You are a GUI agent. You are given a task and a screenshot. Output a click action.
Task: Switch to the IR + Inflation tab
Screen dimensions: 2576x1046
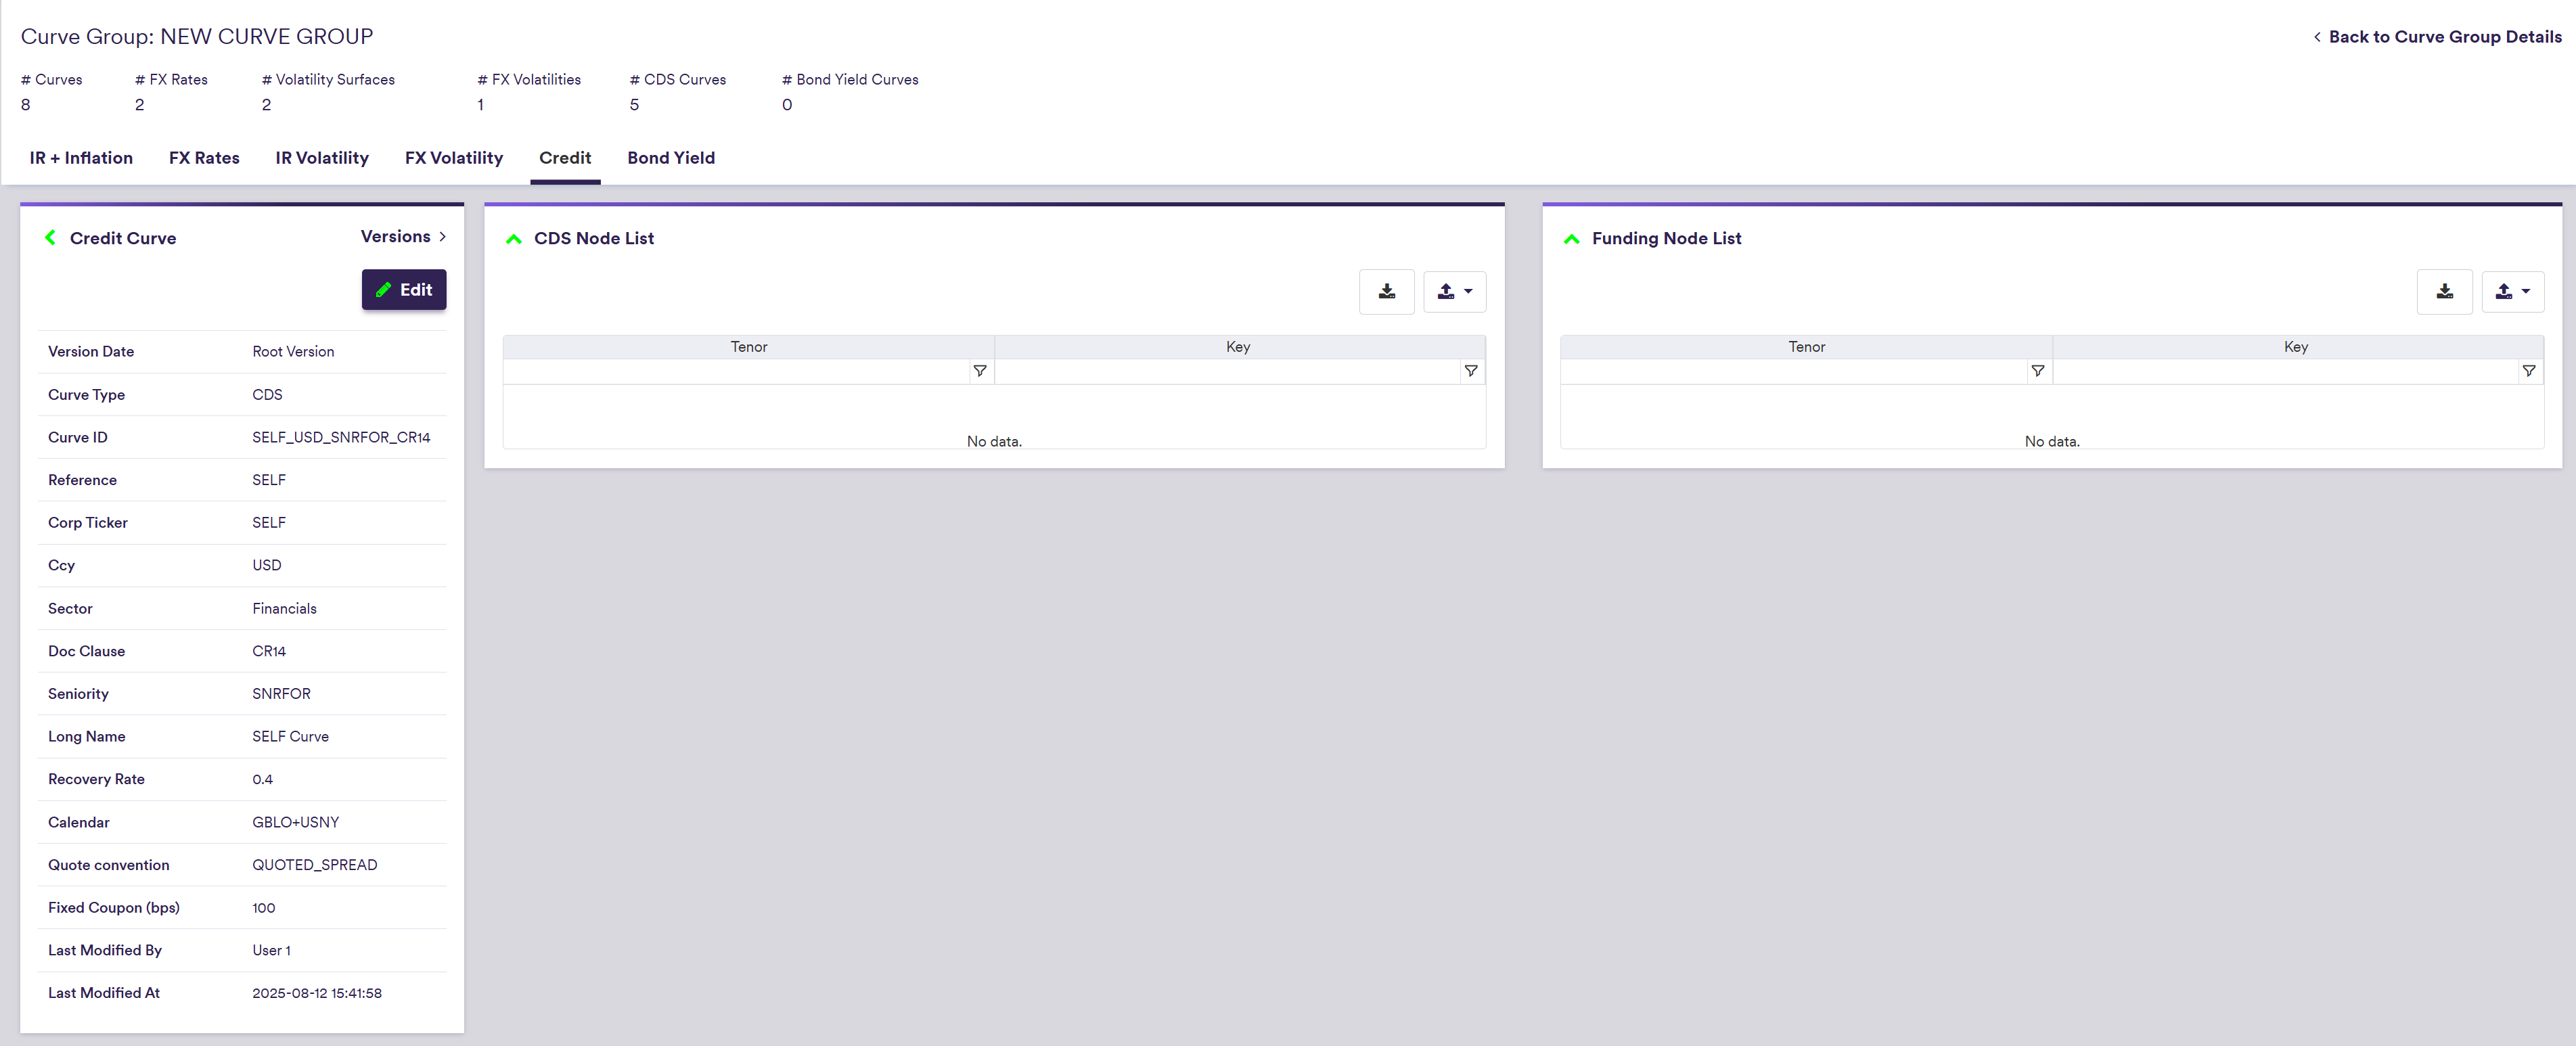[x=81, y=158]
